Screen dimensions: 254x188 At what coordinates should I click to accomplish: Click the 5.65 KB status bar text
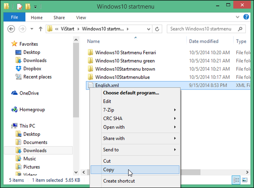pos(73,180)
